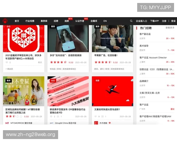Screen dimensions: 177x142
Task: Click 案例 tag on Apple ad card
Action: pyautogui.click(x=97, y=27)
